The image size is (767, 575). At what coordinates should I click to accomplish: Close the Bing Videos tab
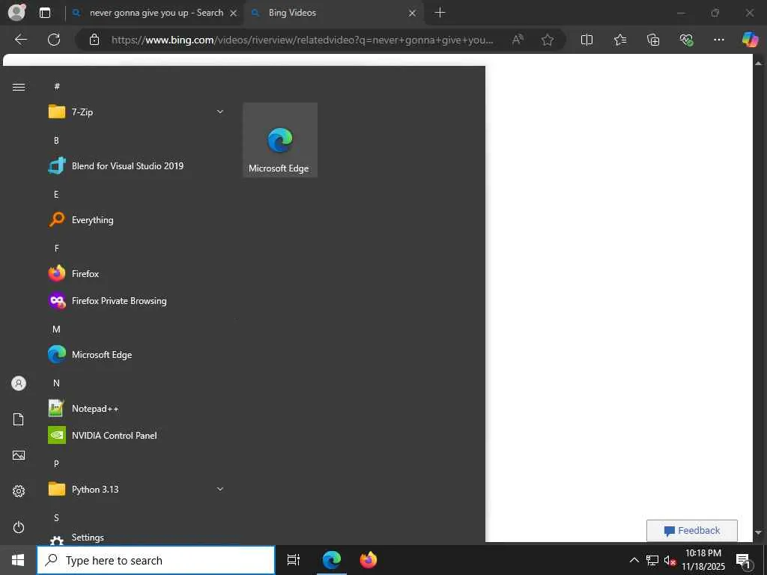[x=413, y=13]
